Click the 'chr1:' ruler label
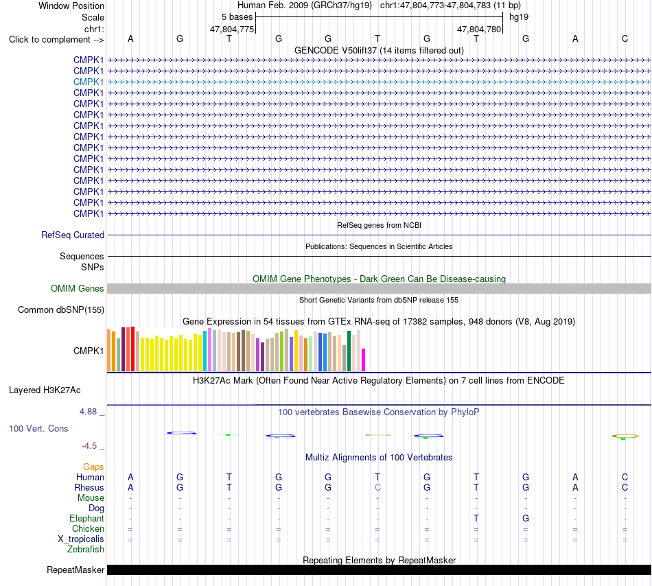This screenshot has height=586, width=652. [94, 29]
